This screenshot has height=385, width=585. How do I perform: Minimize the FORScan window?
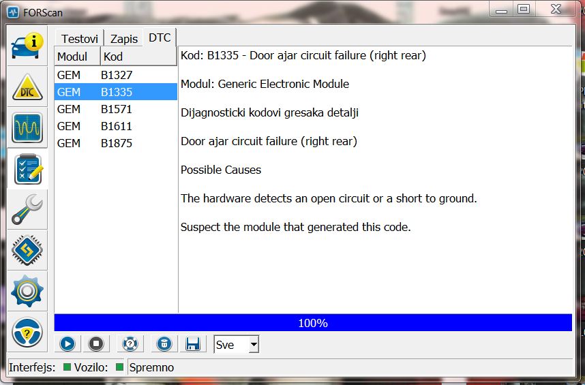[x=501, y=10]
